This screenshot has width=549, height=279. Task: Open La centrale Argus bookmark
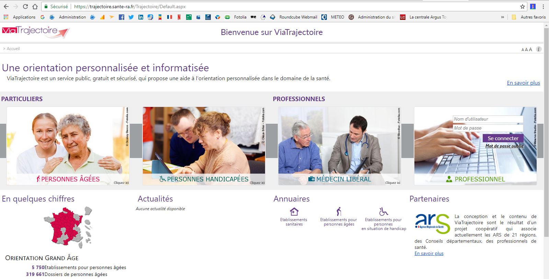tap(423, 17)
